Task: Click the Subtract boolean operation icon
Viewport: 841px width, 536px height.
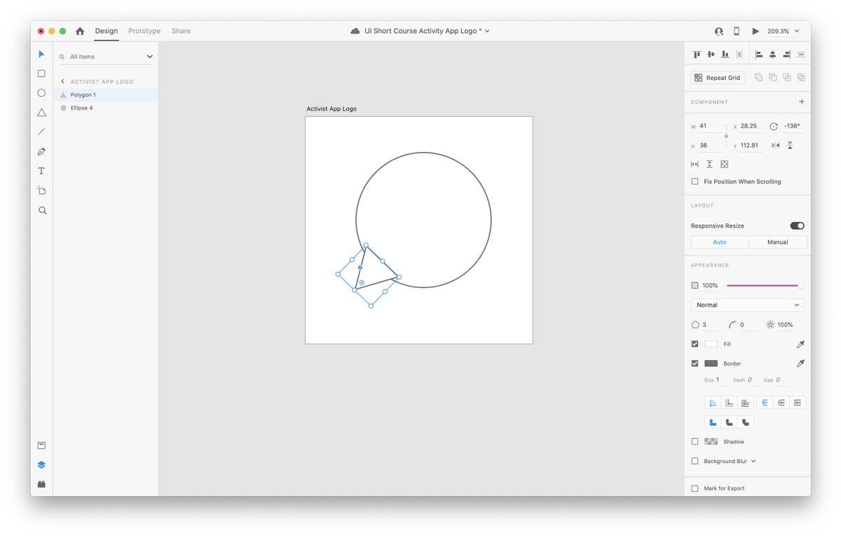Action: (x=772, y=77)
